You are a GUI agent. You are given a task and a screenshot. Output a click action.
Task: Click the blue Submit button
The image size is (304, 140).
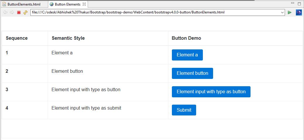pyautogui.click(x=184, y=110)
